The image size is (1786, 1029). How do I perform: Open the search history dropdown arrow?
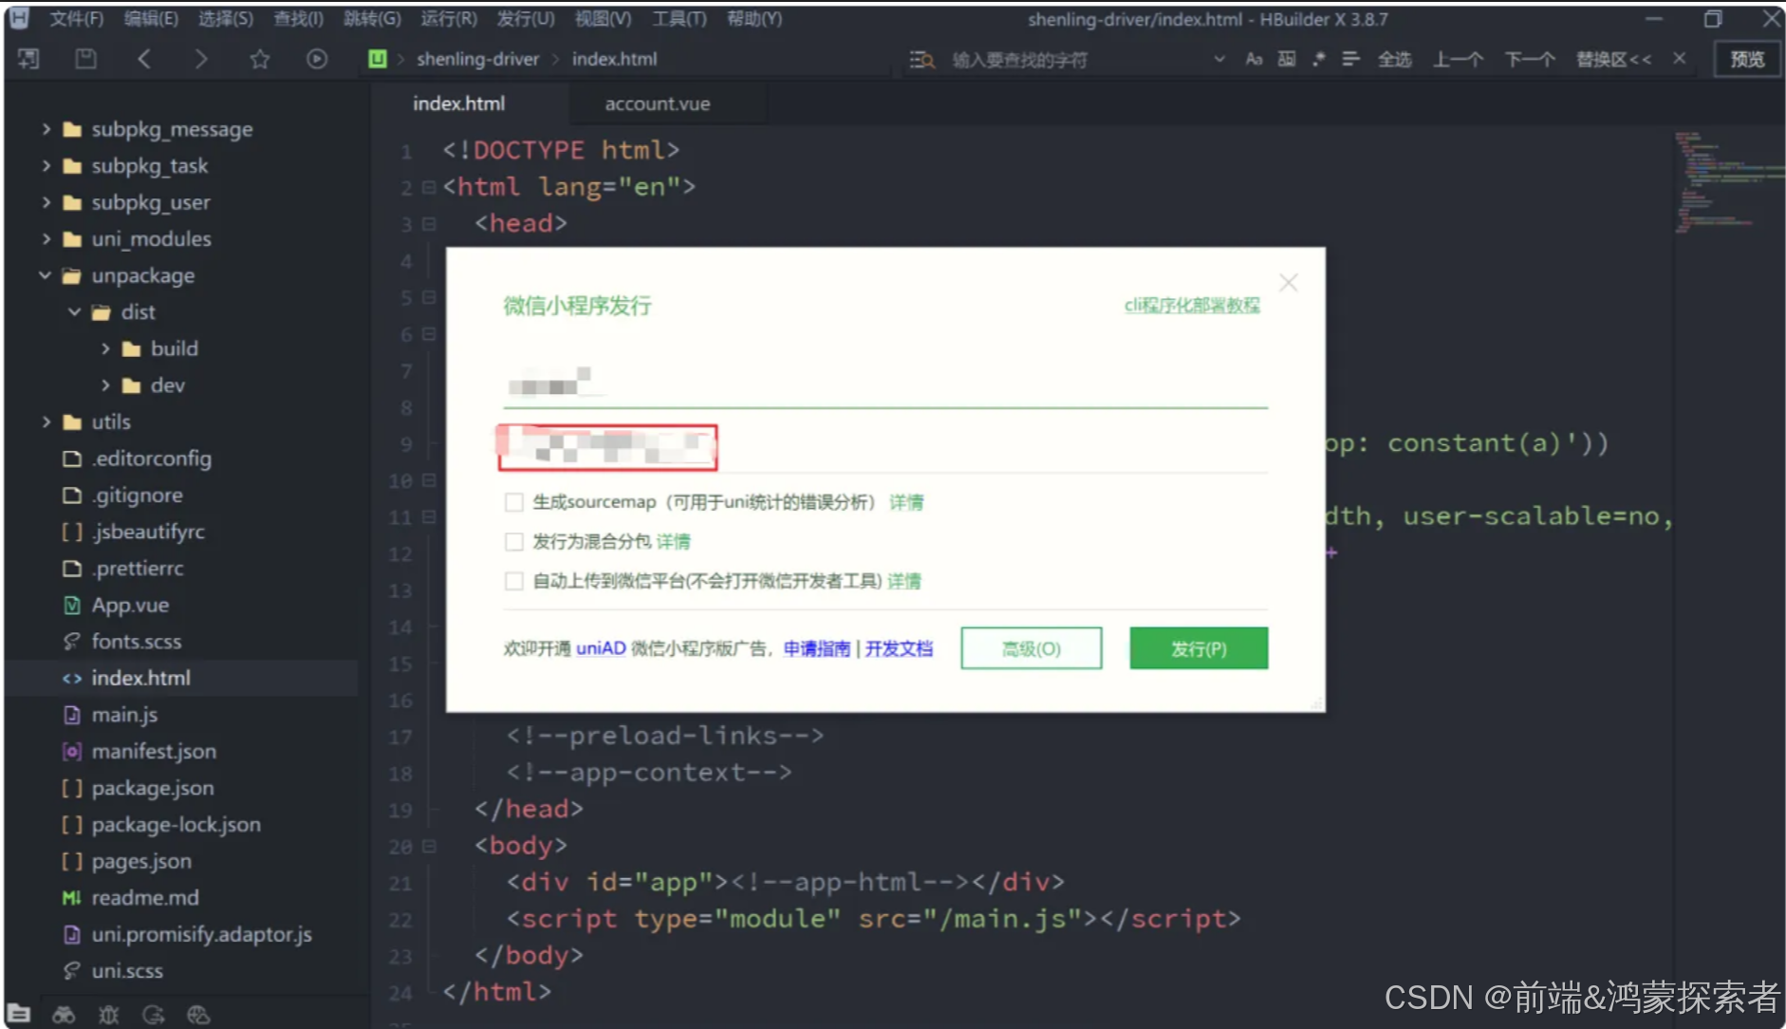click(1219, 59)
